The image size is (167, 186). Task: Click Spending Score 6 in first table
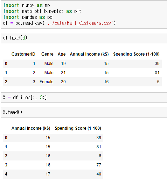point(158,82)
